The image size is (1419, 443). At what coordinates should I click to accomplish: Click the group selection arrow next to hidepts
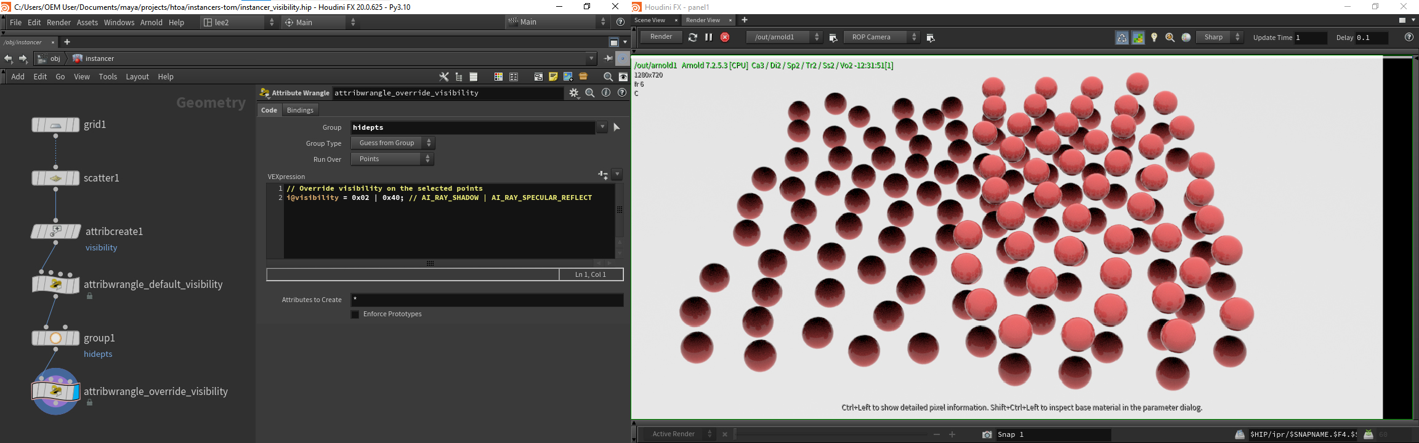tap(617, 127)
